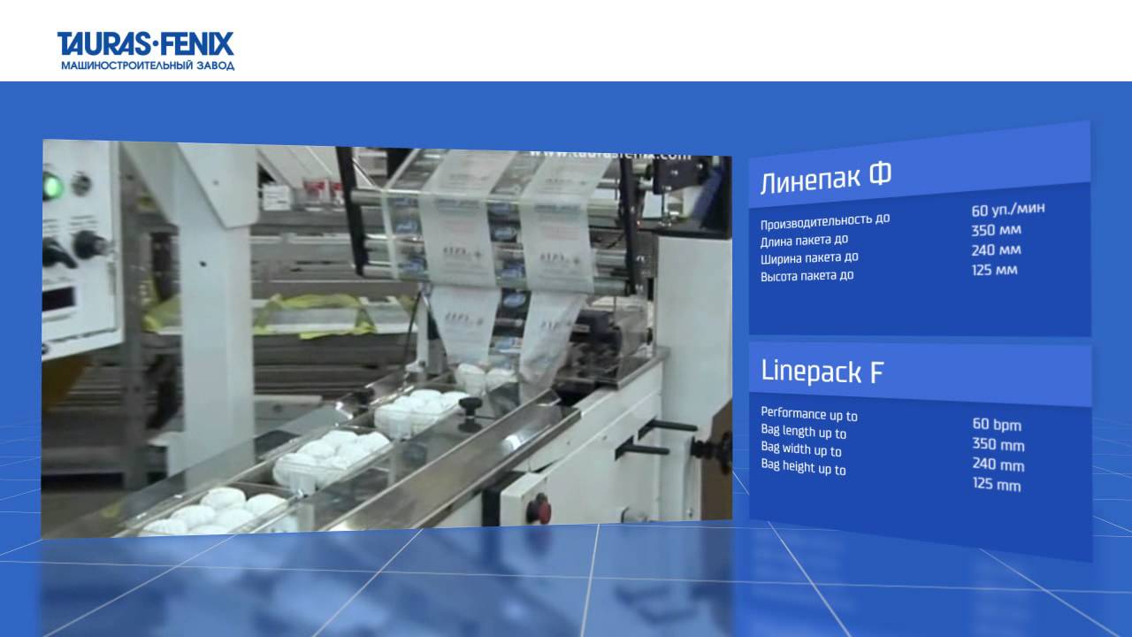
Task: Click the Линепак Ф panel heading
Action: click(826, 178)
